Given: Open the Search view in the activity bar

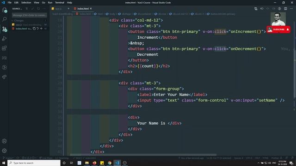Looking at the screenshot, I should (x=4, y=19).
